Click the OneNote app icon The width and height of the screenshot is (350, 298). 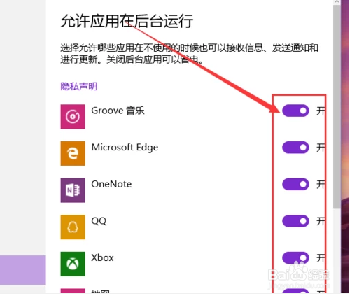73,190
